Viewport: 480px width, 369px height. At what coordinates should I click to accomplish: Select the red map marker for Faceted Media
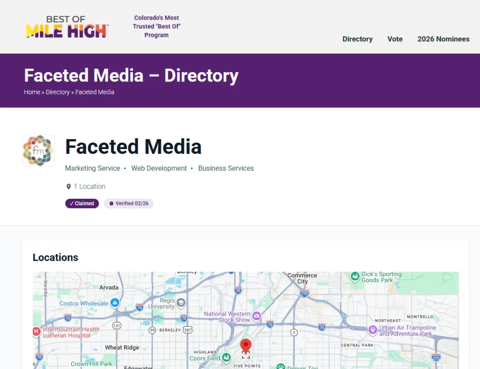[x=246, y=346]
